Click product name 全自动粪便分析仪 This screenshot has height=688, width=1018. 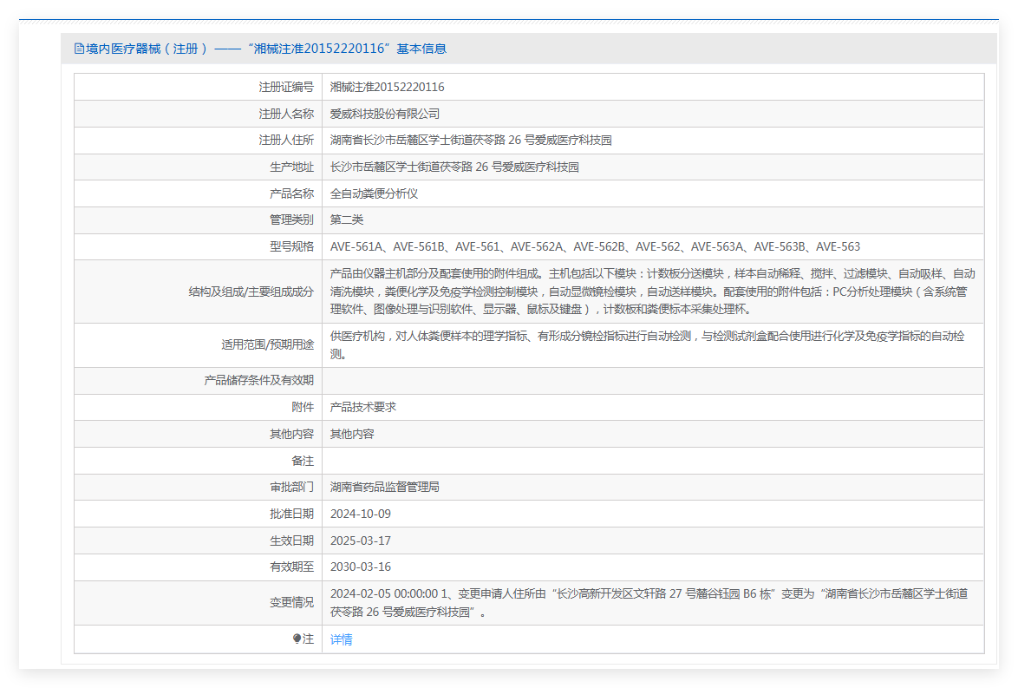point(374,193)
